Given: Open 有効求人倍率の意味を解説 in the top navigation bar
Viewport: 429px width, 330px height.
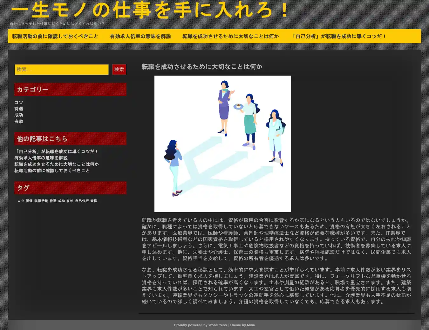Looking at the screenshot, I should click(x=140, y=36).
